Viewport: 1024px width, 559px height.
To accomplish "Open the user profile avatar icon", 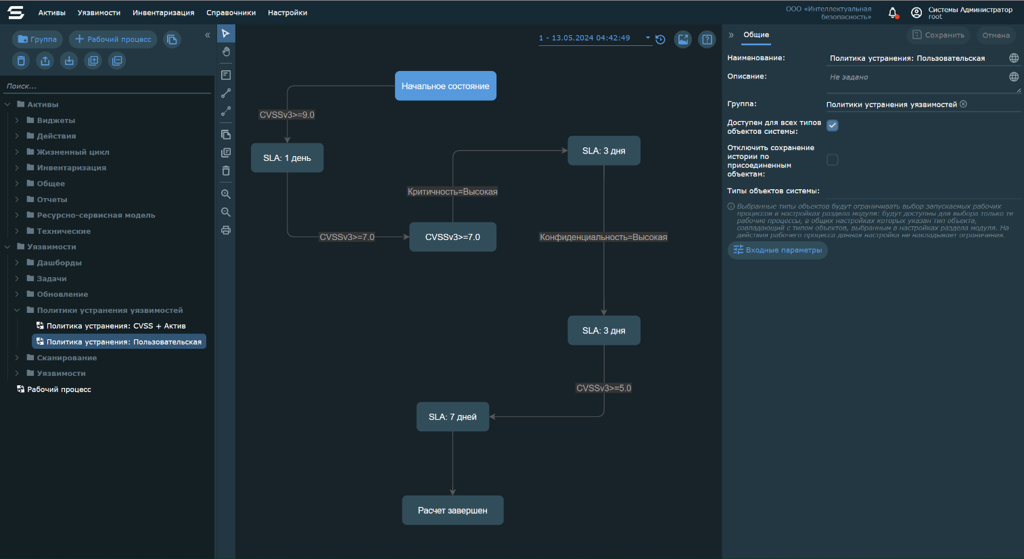I will pyautogui.click(x=916, y=13).
